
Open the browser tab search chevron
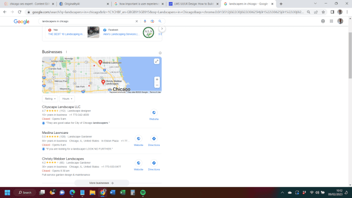pos(315,4)
